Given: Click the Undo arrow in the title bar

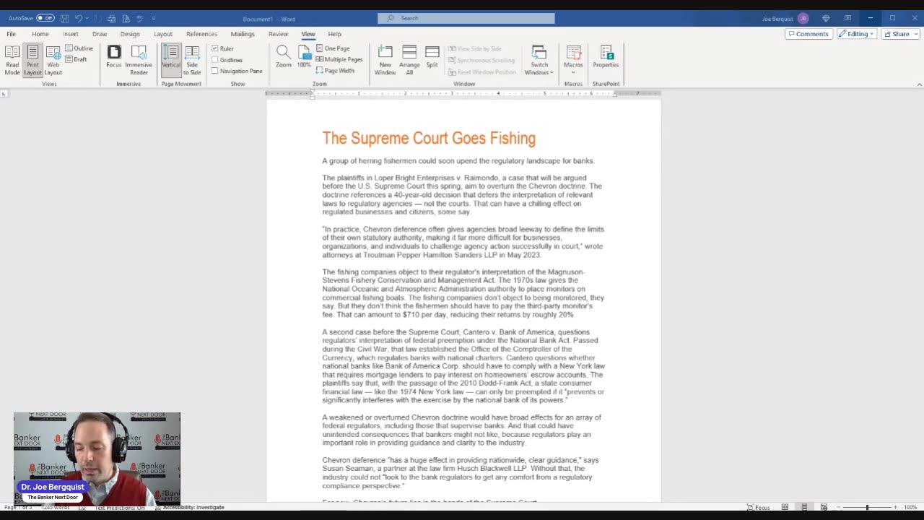Looking at the screenshot, I should pos(79,18).
